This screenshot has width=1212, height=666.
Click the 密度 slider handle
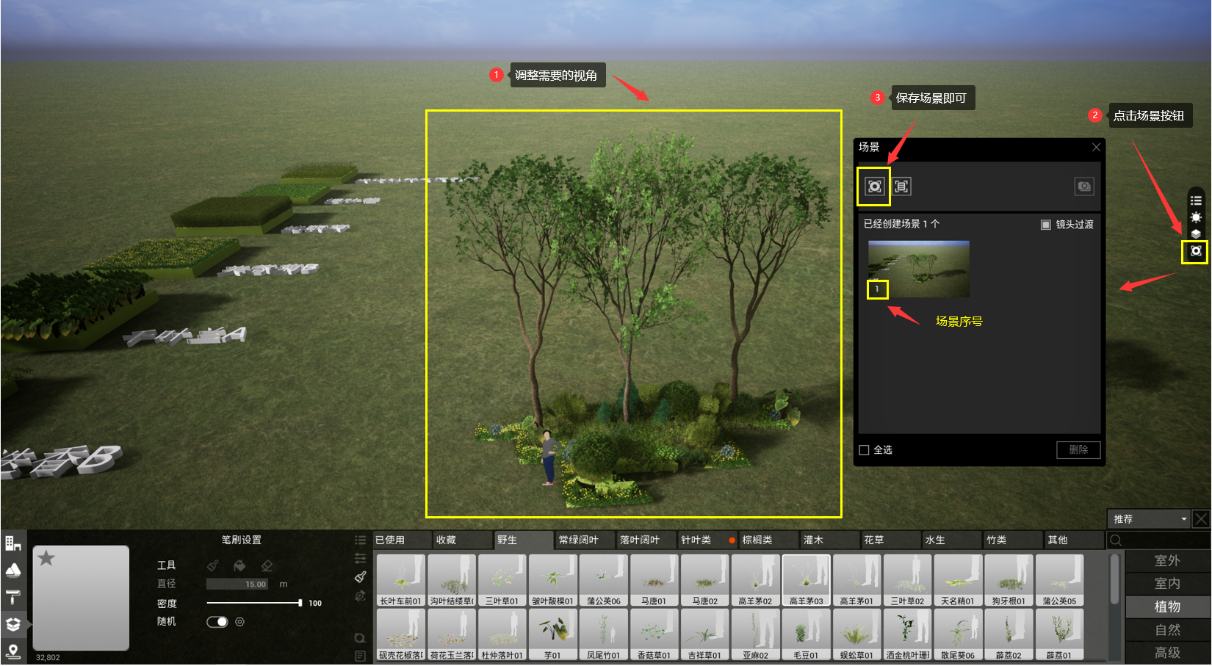(300, 603)
